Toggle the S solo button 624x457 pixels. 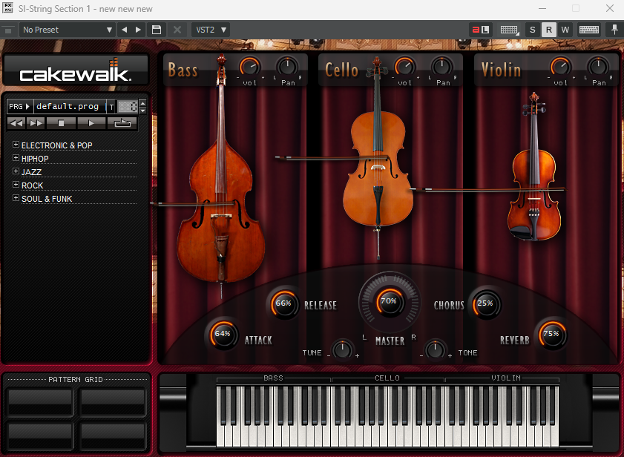pyautogui.click(x=533, y=30)
